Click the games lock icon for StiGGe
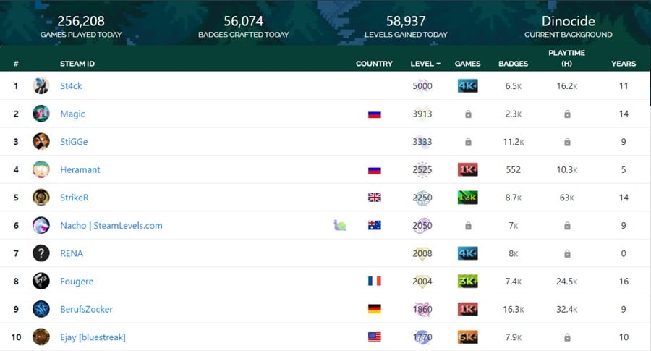651x351 pixels. coord(468,142)
